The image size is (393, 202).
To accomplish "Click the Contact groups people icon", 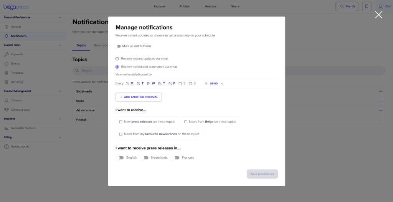I will (x=7, y=110).
